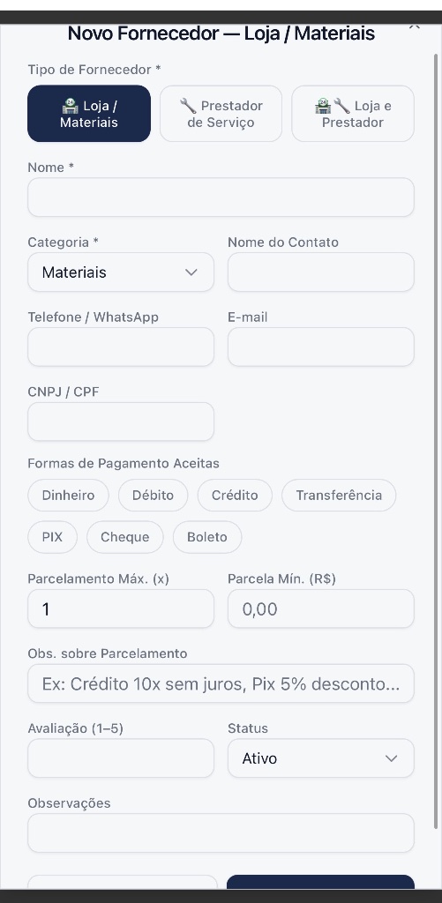Select the Boleto payment option
442x903 pixels.
click(207, 537)
